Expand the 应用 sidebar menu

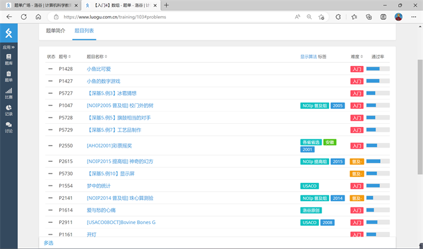pos(9,47)
